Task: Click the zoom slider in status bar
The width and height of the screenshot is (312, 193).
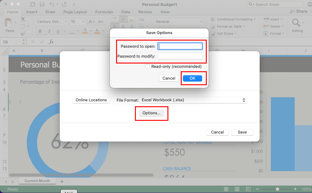Action: click(278, 189)
